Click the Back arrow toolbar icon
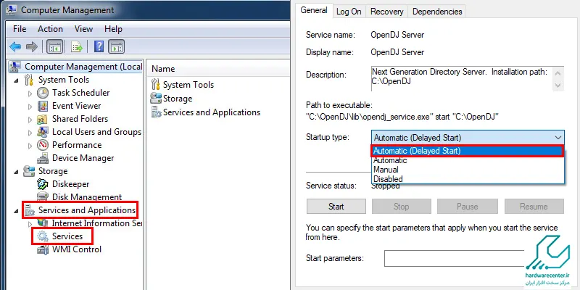Viewport: 580px width, 290px height. pos(15,46)
